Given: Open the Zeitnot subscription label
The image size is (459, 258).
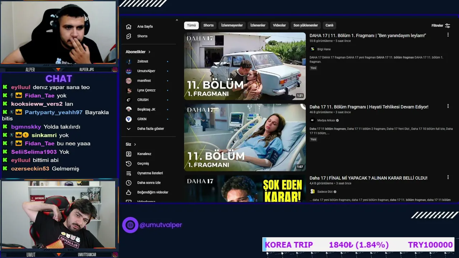Looking at the screenshot, I should (143, 61).
